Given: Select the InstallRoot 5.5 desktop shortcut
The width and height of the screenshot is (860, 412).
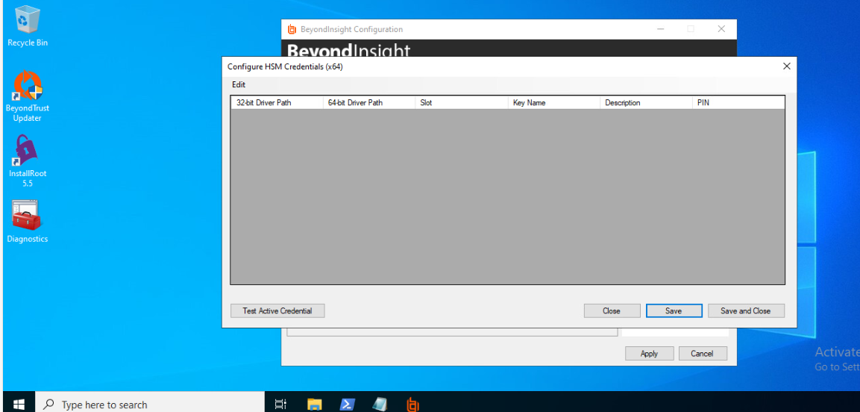Looking at the screenshot, I should coord(27,160).
